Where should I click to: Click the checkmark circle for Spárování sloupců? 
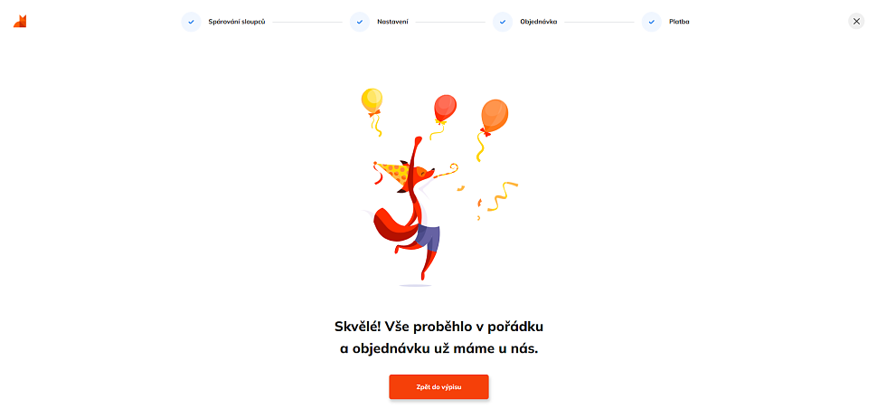click(191, 22)
